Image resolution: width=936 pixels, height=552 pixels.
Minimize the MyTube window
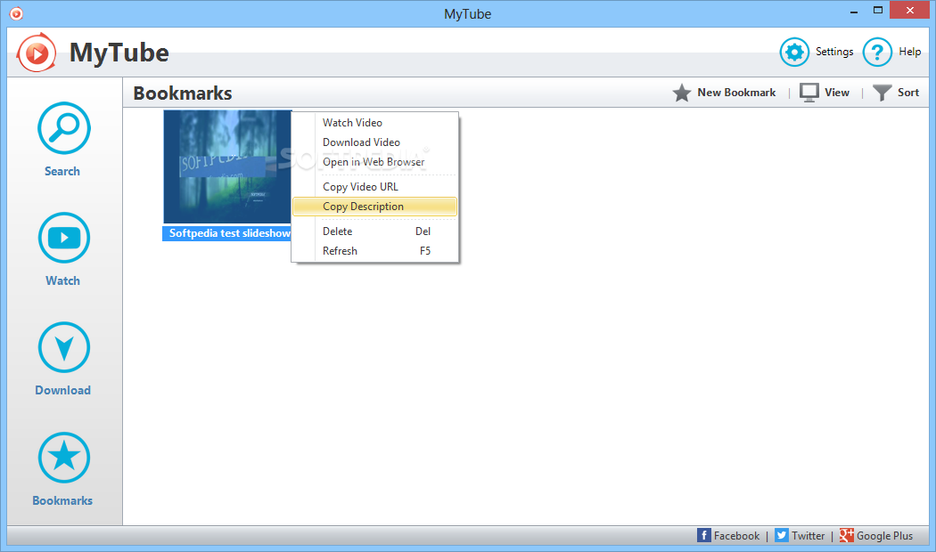coord(854,11)
